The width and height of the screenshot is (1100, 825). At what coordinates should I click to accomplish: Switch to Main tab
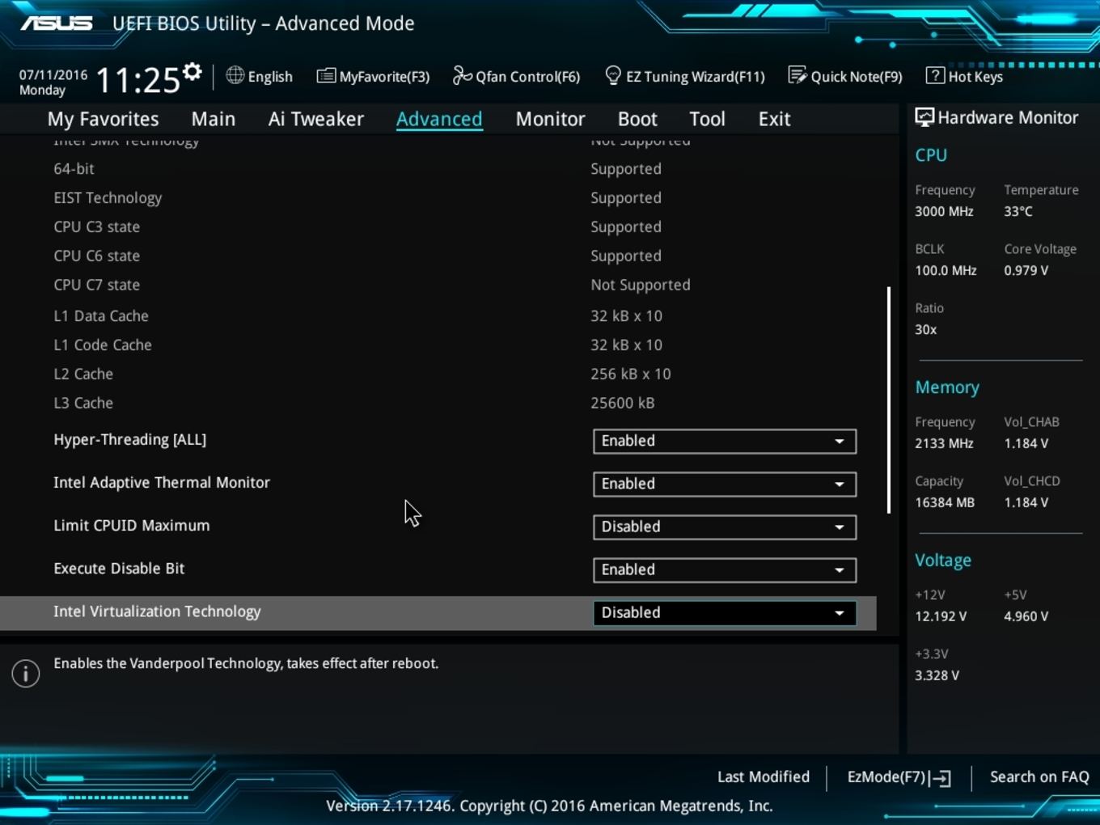tap(214, 119)
